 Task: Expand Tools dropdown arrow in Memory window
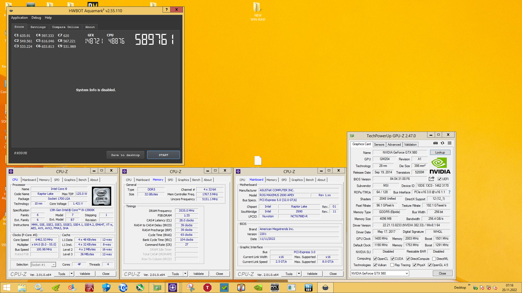[185, 274]
